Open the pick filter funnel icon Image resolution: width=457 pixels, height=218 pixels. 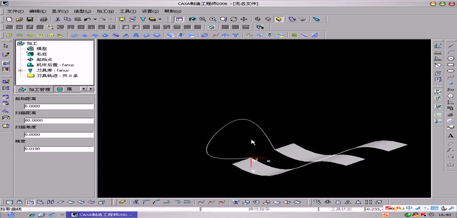143,19
